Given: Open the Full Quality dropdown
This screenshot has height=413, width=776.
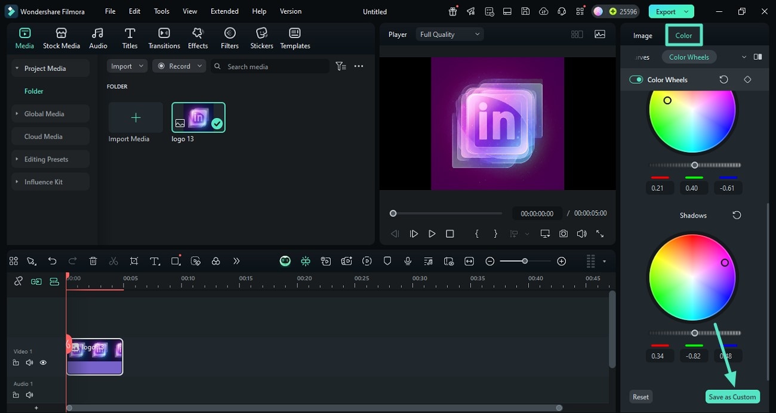Looking at the screenshot, I should pyautogui.click(x=449, y=35).
